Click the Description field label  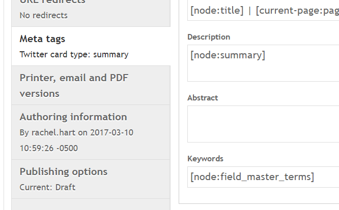pyautogui.click(x=209, y=37)
